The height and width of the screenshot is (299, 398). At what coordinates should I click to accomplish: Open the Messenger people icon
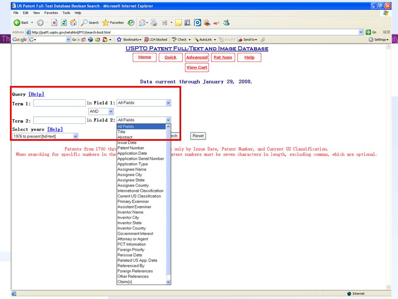226,22
